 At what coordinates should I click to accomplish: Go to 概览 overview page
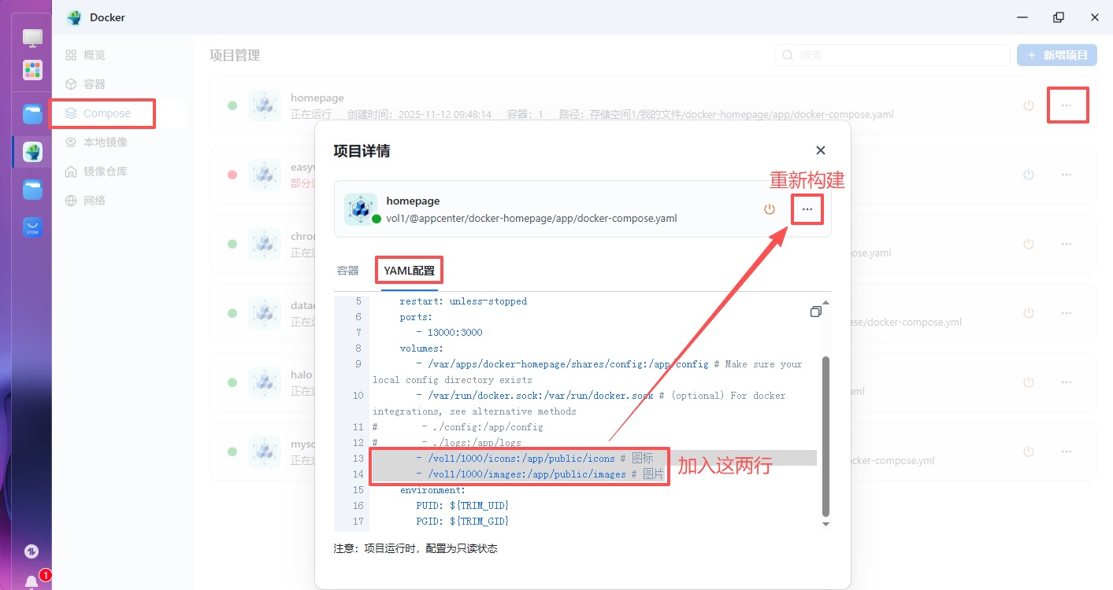click(94, 55)
